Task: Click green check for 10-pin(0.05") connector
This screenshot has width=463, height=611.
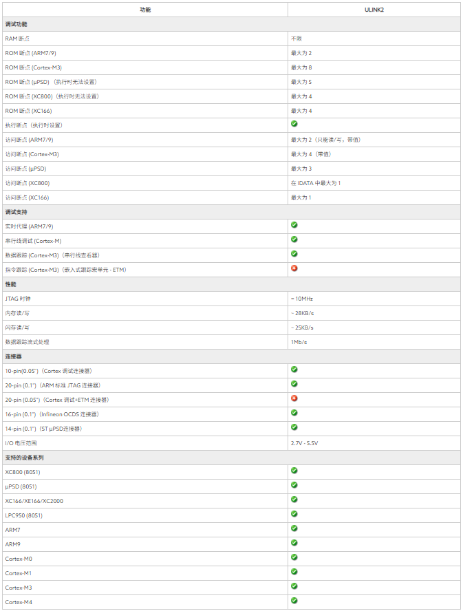Action: coord(294,369)
